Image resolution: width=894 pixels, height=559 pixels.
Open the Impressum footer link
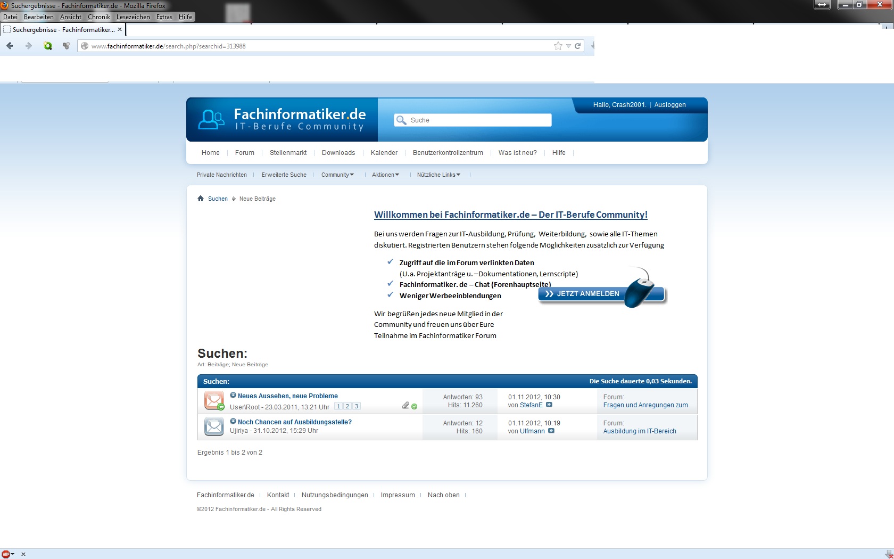coord(398,495)
